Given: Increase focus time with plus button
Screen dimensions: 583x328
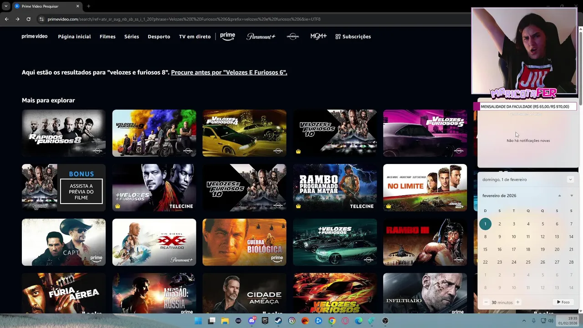Looking at the screenshot, I should [517, 302].
